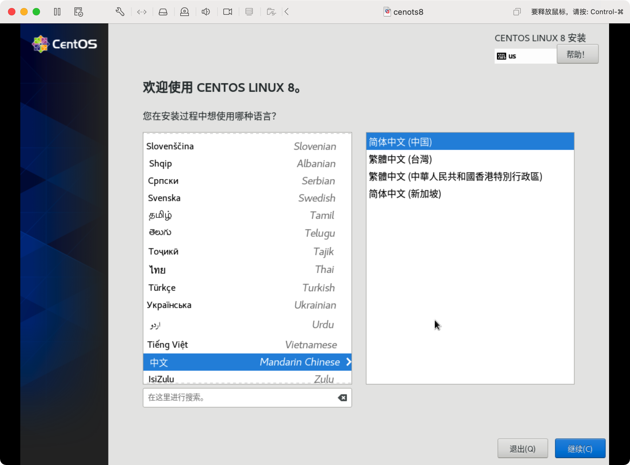
Task: Click the hard disk icon in toolbar
Action: click(163, 12)
